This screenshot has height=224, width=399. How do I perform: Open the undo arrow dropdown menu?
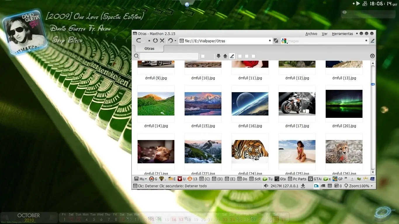tap(175, 41)
